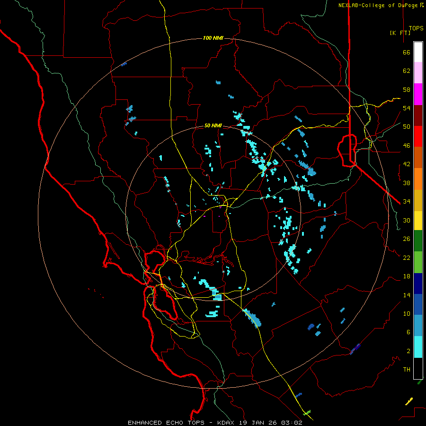Click the "03:02" timestamp

[292, 423]
